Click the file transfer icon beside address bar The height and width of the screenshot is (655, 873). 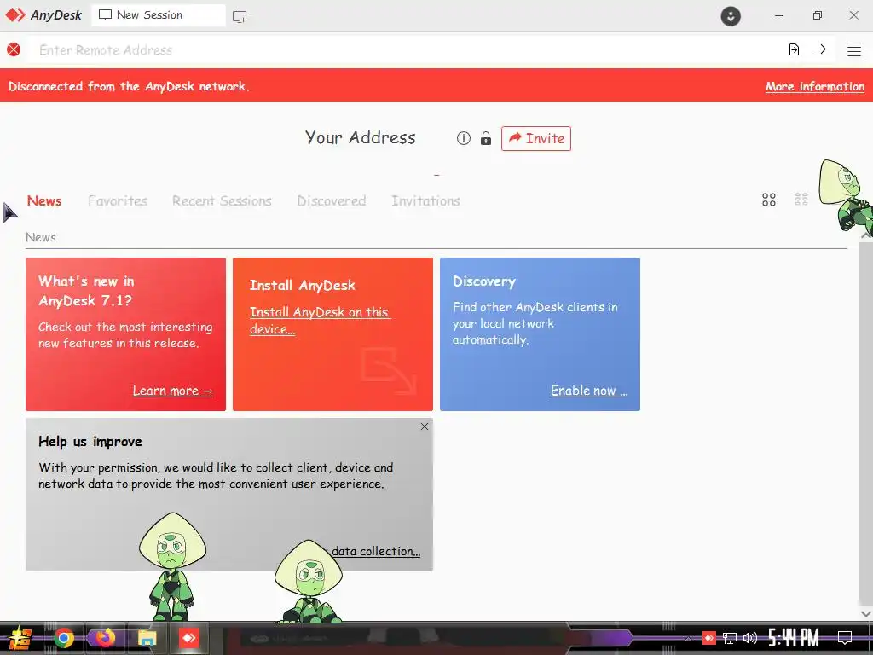pos(794,49)
